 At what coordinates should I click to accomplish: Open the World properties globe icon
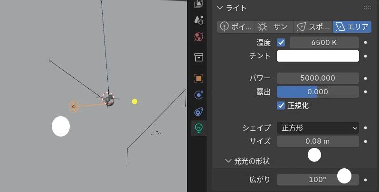tap(199, 37)
